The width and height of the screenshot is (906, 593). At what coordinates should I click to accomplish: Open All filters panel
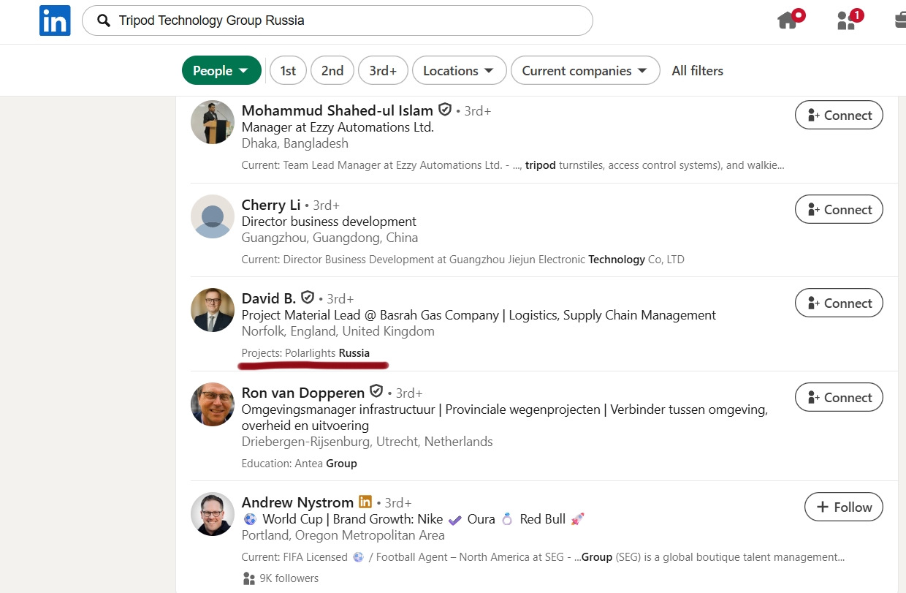tap(698, 71)
